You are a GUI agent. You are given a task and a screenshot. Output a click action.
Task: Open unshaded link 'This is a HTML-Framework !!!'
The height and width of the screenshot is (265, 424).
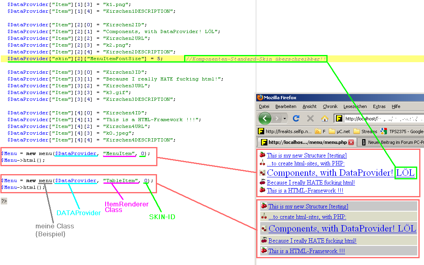click(x=305, y=190)
